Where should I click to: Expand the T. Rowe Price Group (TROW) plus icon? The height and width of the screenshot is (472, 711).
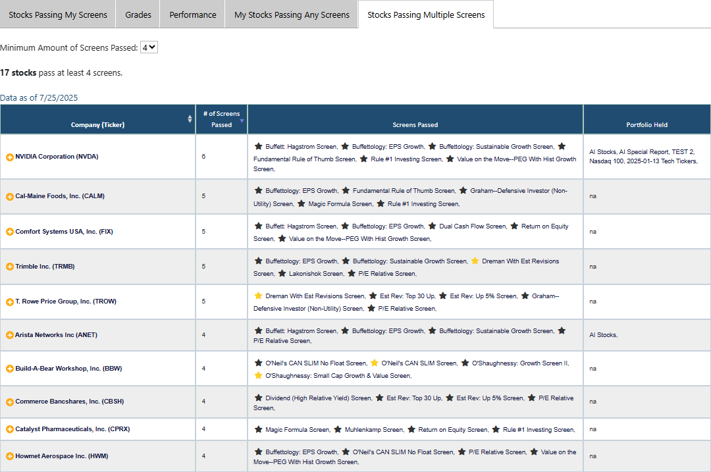click(x=9, y=302)
